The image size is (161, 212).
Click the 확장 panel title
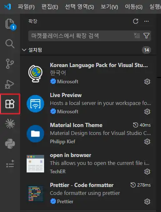33,21
